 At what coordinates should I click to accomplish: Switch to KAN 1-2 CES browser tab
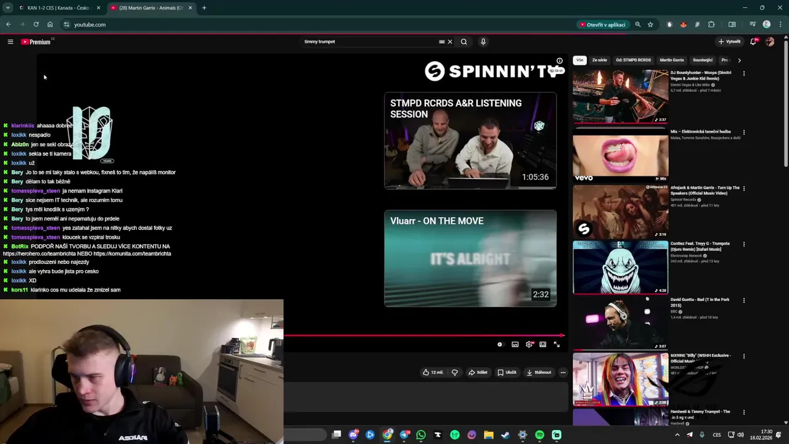tap(60, 8)
